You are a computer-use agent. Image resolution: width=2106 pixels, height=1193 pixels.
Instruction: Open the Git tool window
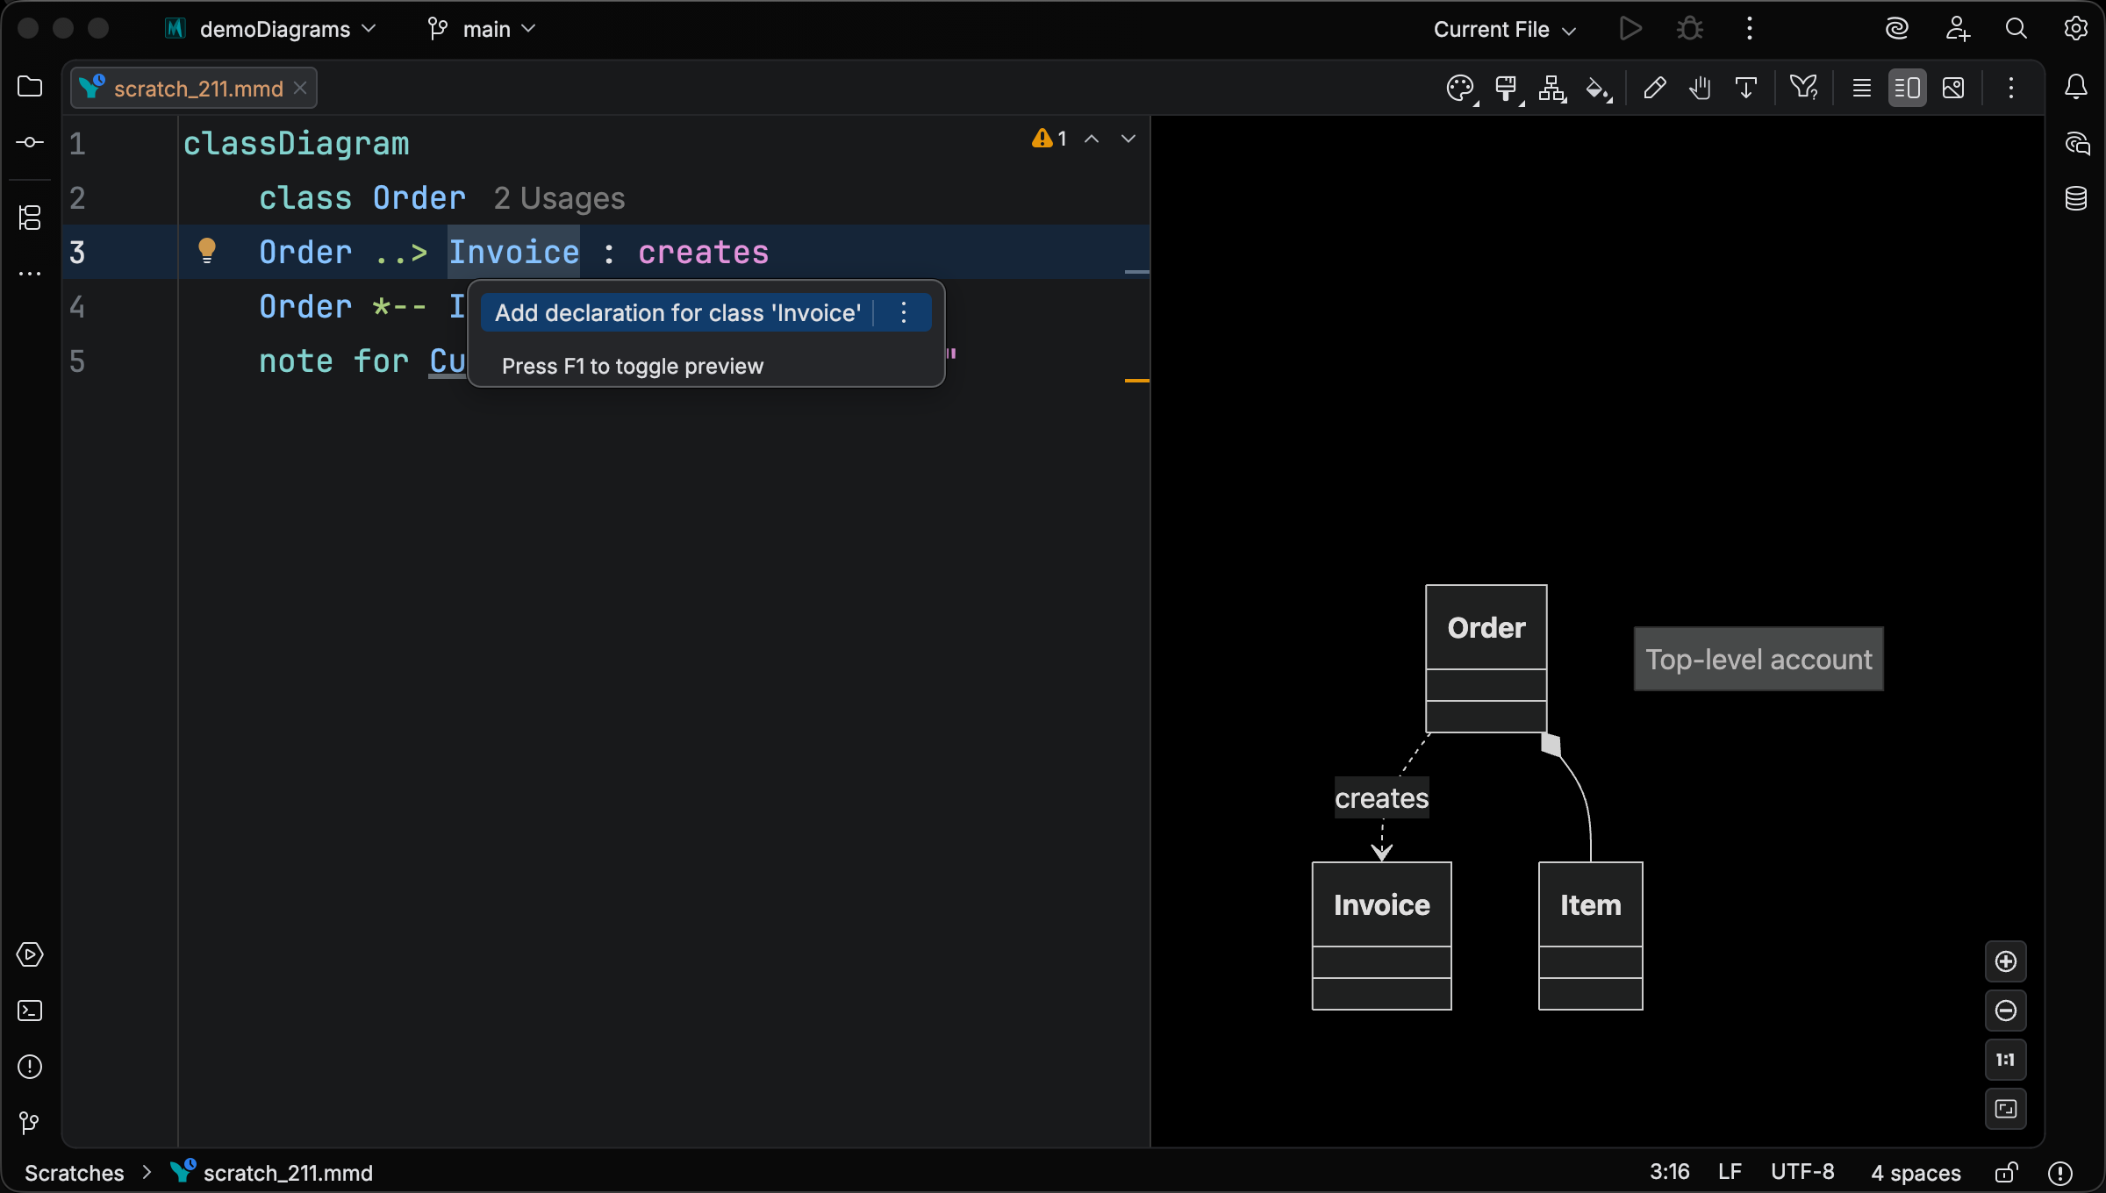[30, 1123]
